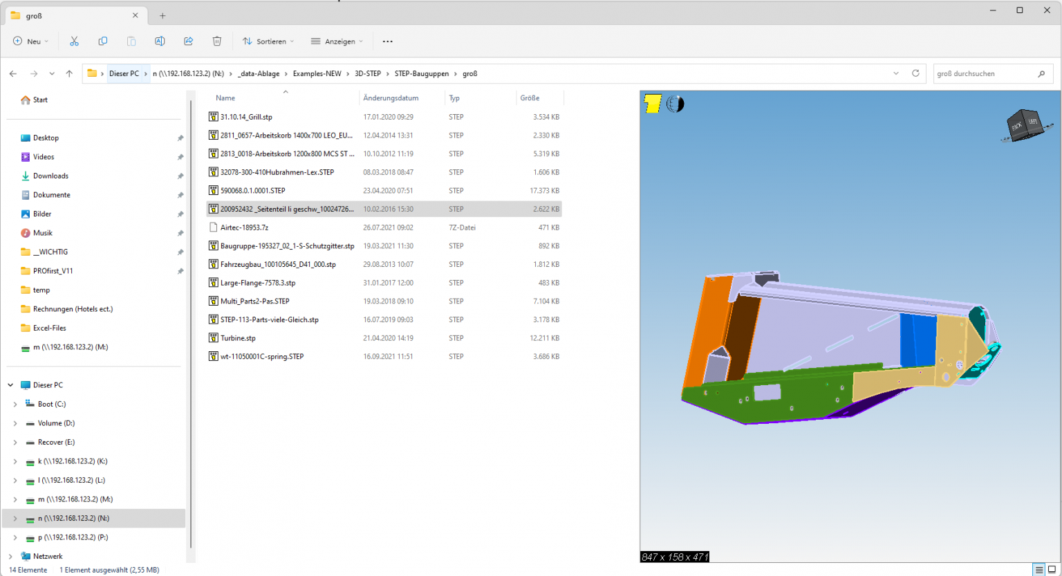
Task: Click the Copy icon
Action: pos(102,41)
